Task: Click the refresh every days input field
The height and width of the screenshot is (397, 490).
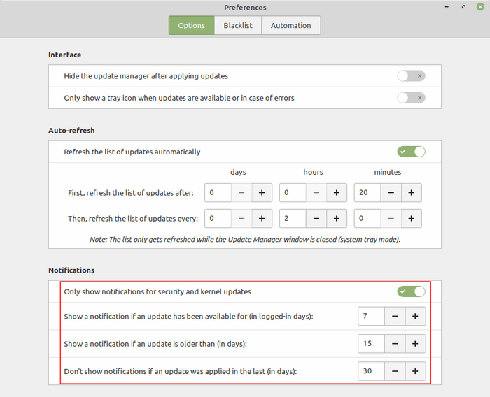Action: (x=218, y=219)
